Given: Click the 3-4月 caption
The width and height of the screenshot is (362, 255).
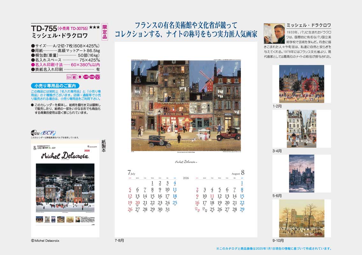Looking at the screenshot, I should tap(277, 151).
